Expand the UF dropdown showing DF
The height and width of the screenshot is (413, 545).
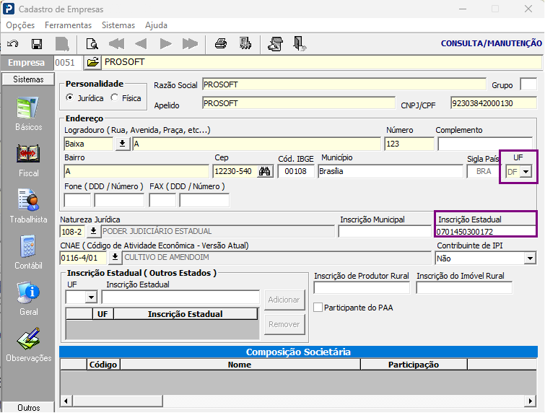pos(526,171)
